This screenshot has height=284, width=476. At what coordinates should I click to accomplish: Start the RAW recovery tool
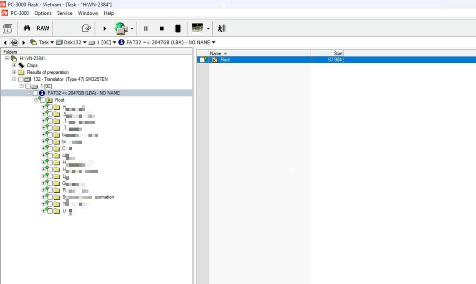click(x=43, y=28)
